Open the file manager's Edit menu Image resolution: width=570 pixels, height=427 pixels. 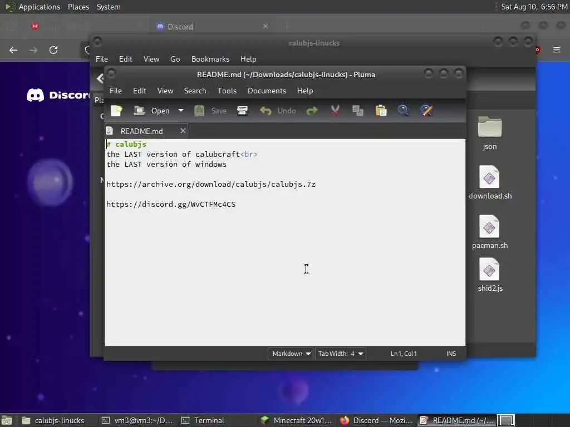coord(125,59)
